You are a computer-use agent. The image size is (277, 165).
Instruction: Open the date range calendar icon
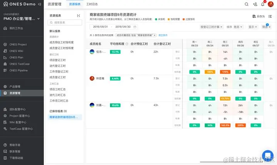tap(135, 27)
